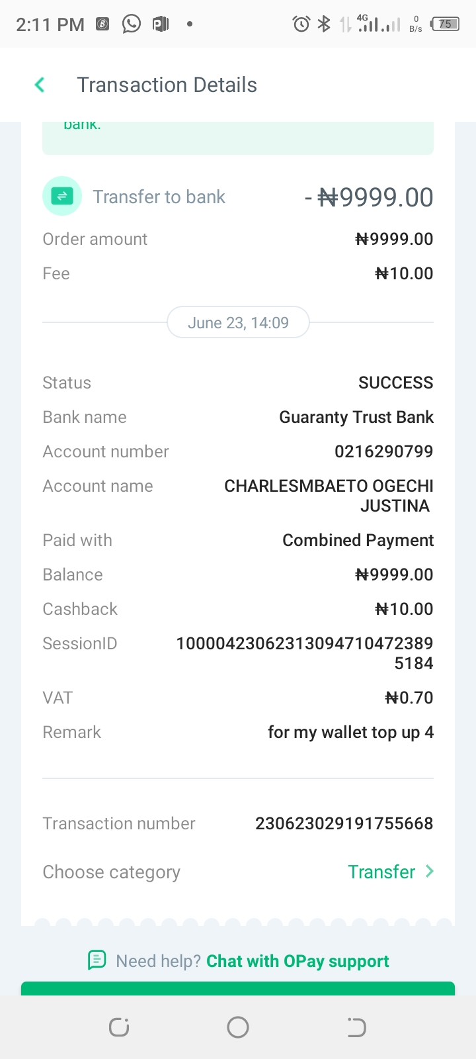
Task: Tap the SessionID number value
Action: tap(305, 653)
